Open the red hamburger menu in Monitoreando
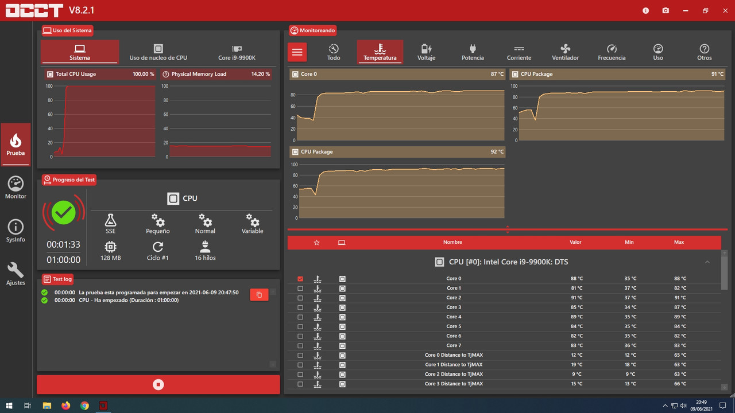This screenshot has height=413, width=735. click(297, 52)
